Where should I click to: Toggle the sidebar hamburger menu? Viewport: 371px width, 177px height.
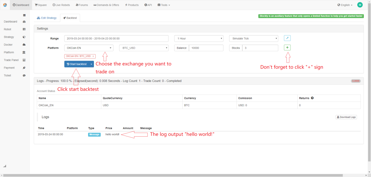(24, 15)
